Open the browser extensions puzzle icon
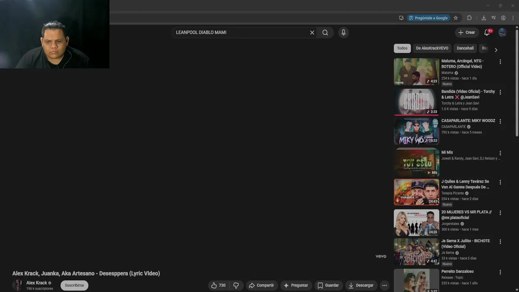519x292 pixels. [x=470, y=18]
